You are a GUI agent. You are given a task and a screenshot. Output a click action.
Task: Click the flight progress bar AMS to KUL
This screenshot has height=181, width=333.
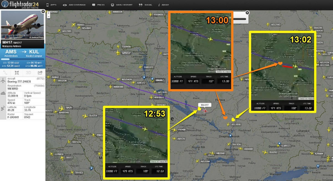point(22,59)
